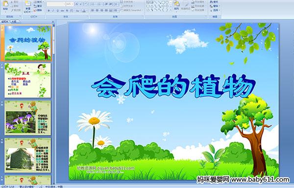
Task: Click Convert to SmartArt
Action: pos(132,10)
